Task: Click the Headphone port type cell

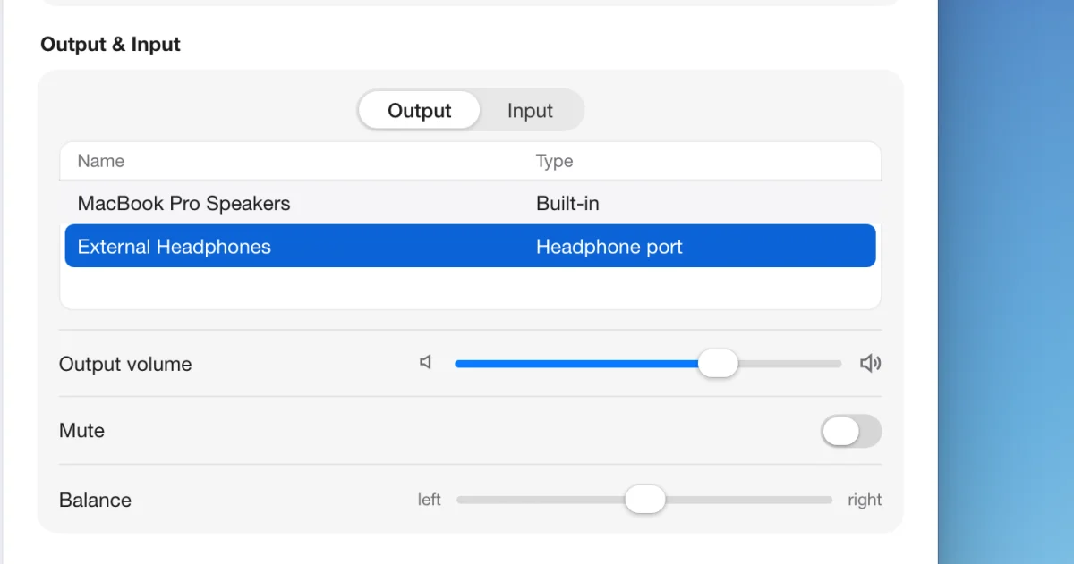Action: (x=609, y=247)
